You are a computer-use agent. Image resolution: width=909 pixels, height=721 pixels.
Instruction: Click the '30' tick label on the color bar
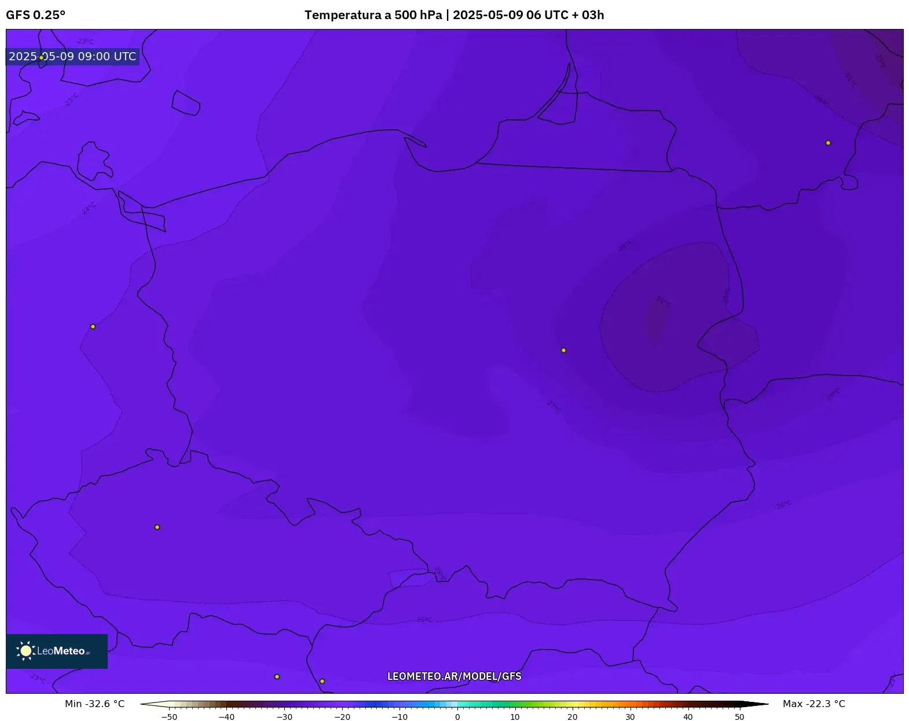pos(630,717)
